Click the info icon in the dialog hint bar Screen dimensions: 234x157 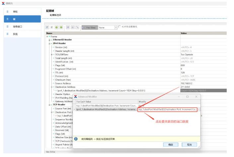[x=76, y=139]
